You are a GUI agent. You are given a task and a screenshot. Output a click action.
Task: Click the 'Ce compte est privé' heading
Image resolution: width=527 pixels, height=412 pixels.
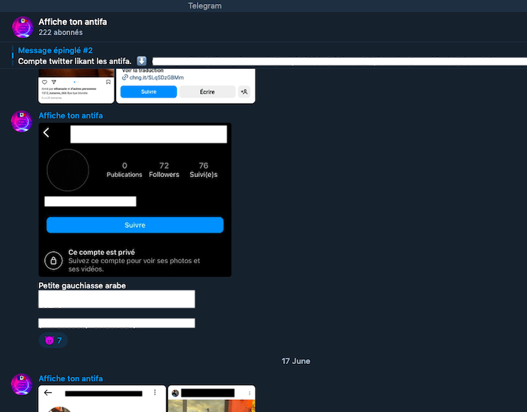pyautogui.click(x=101, y=253)
